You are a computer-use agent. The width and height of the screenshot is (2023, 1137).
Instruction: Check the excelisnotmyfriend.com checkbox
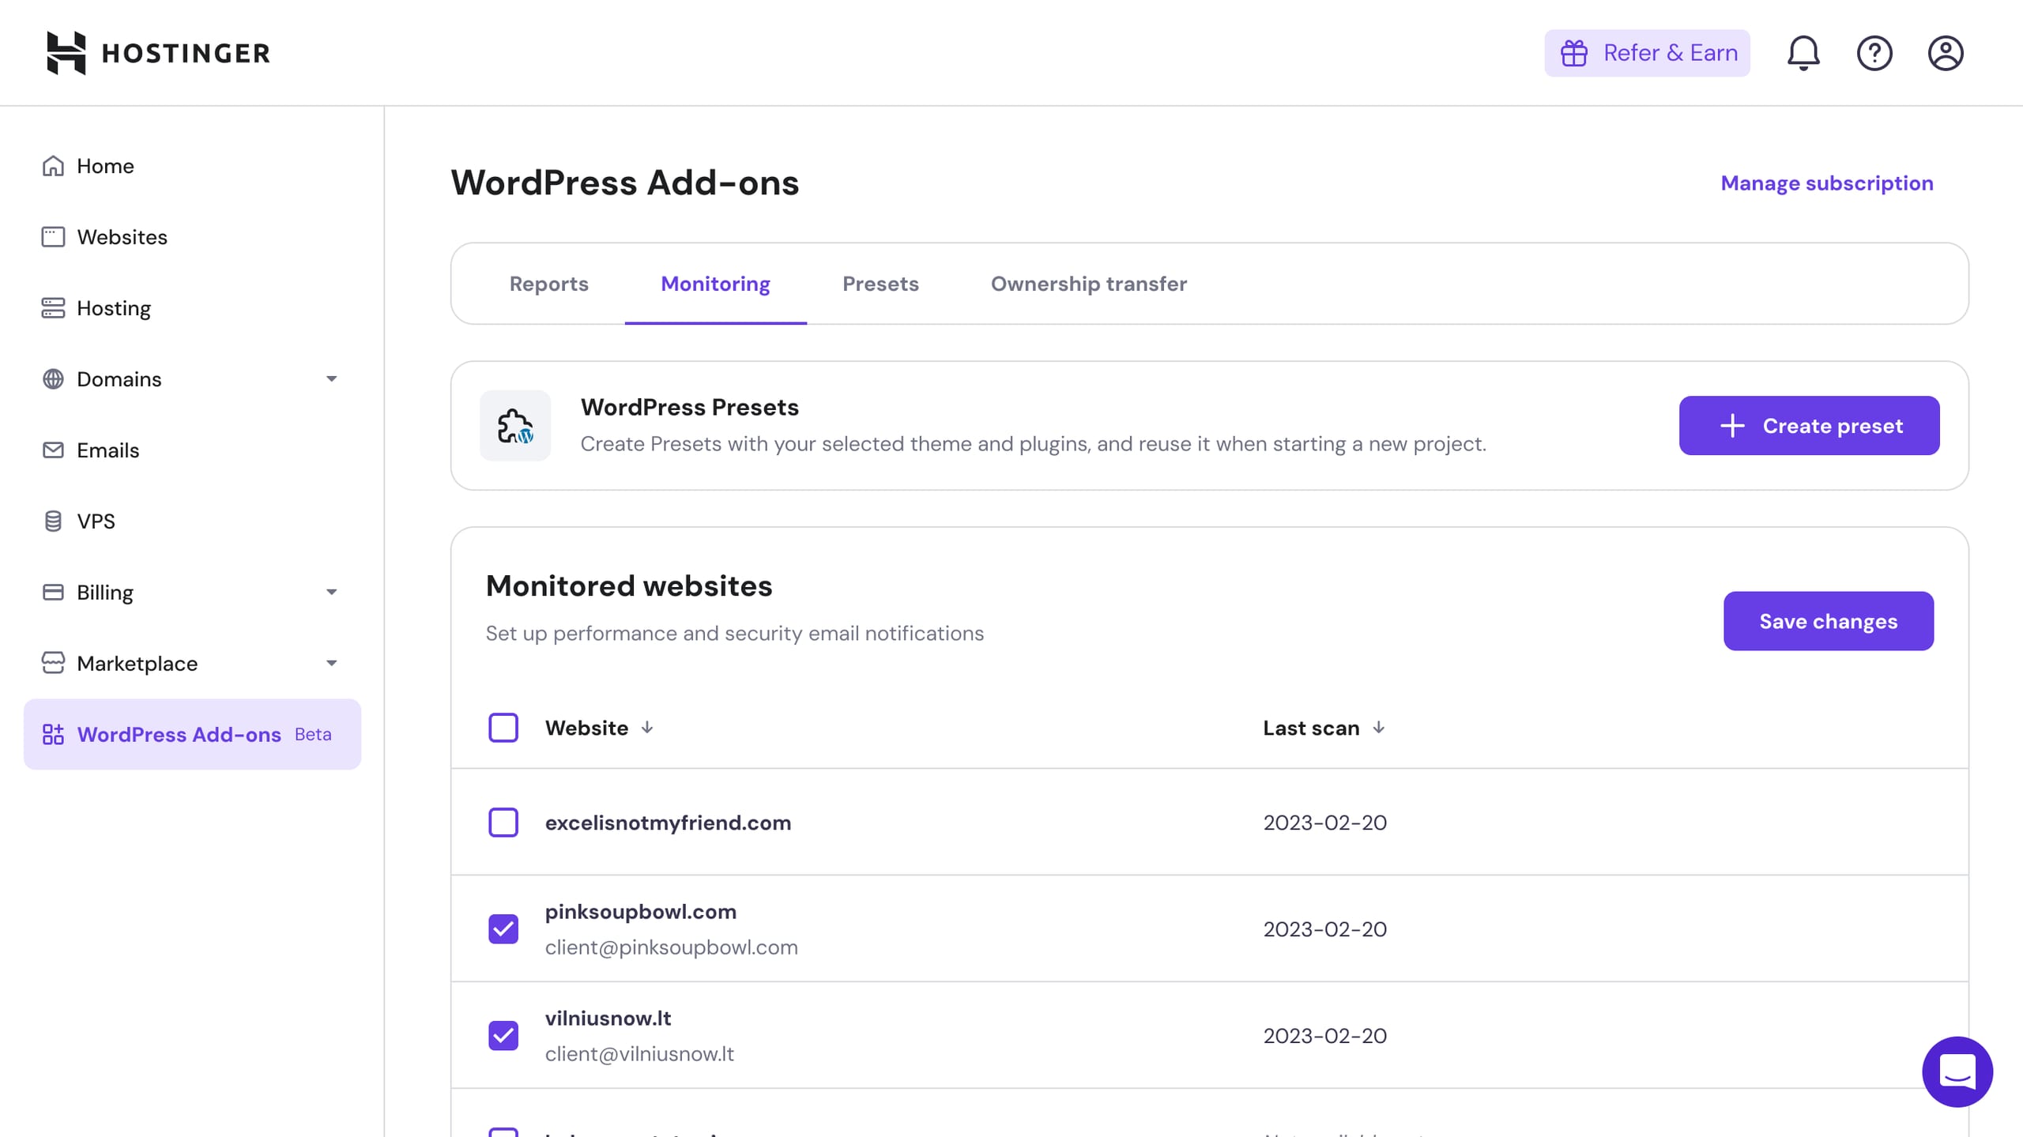[x=503, y=823]
